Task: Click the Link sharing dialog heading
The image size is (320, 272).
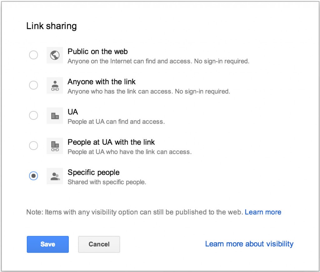Action: click(x=52, y=26)
